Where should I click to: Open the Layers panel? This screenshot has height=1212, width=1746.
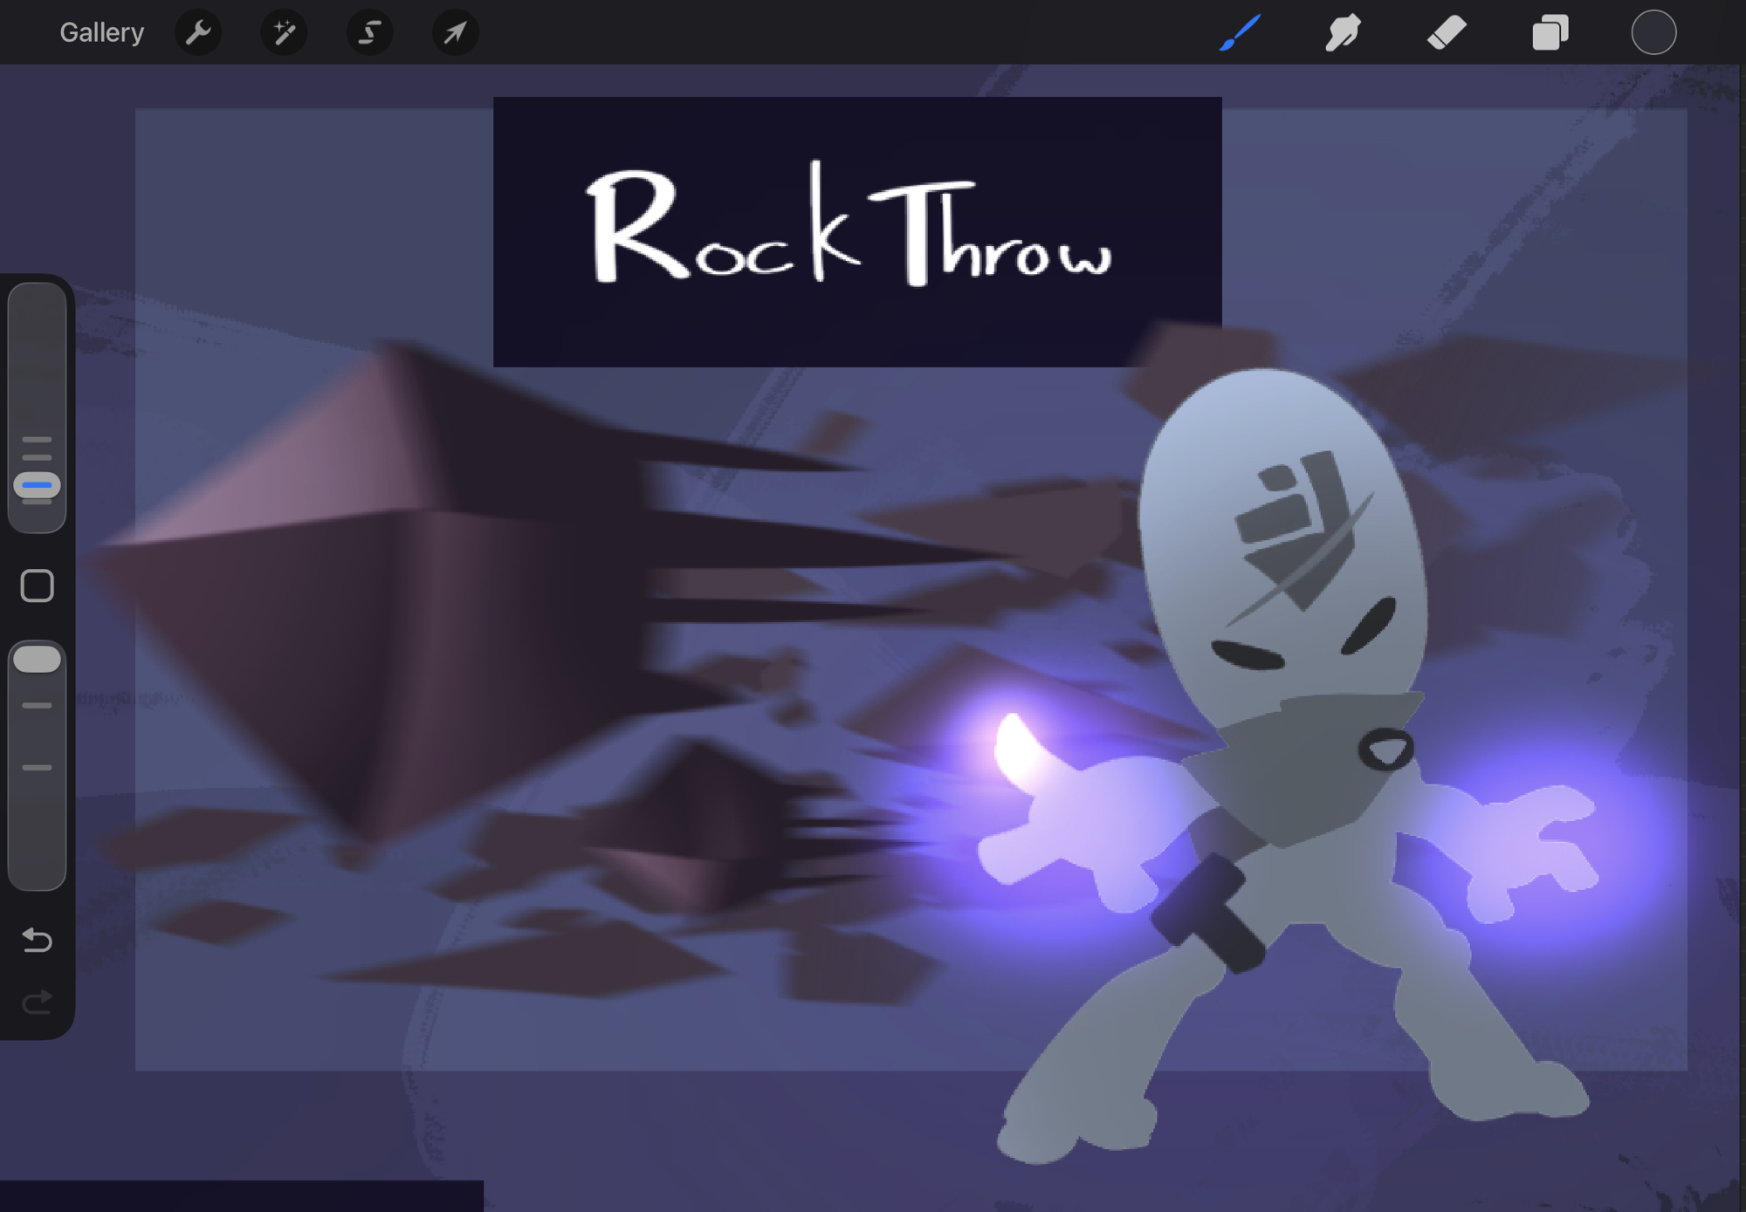(x=1550, y=33)
